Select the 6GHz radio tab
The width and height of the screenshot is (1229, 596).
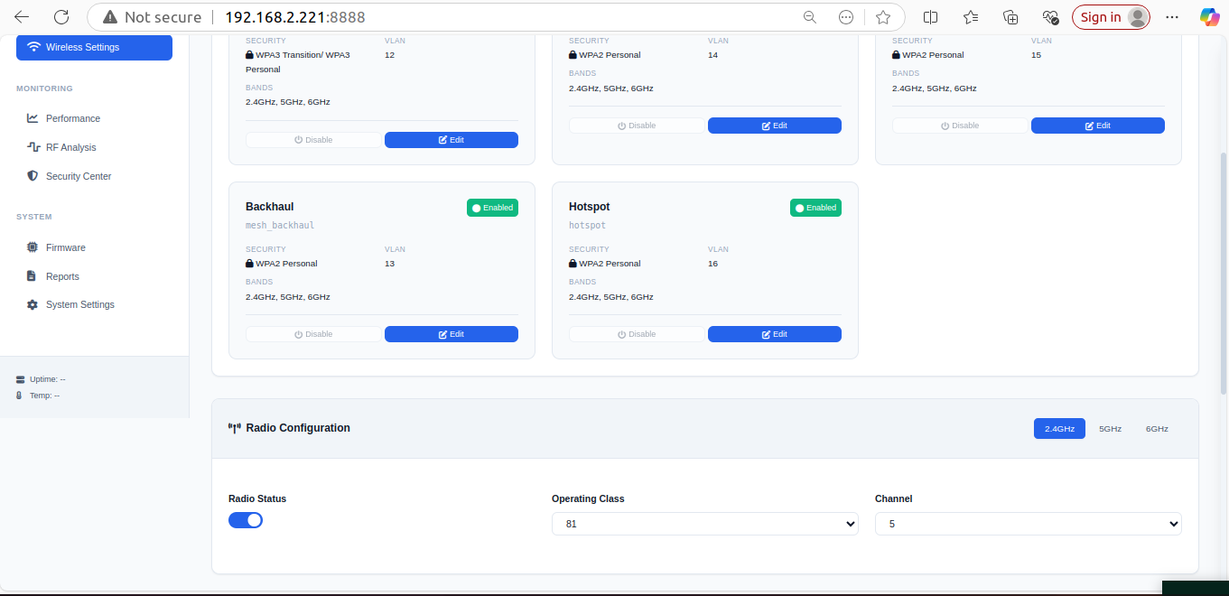pos(1157,429)
